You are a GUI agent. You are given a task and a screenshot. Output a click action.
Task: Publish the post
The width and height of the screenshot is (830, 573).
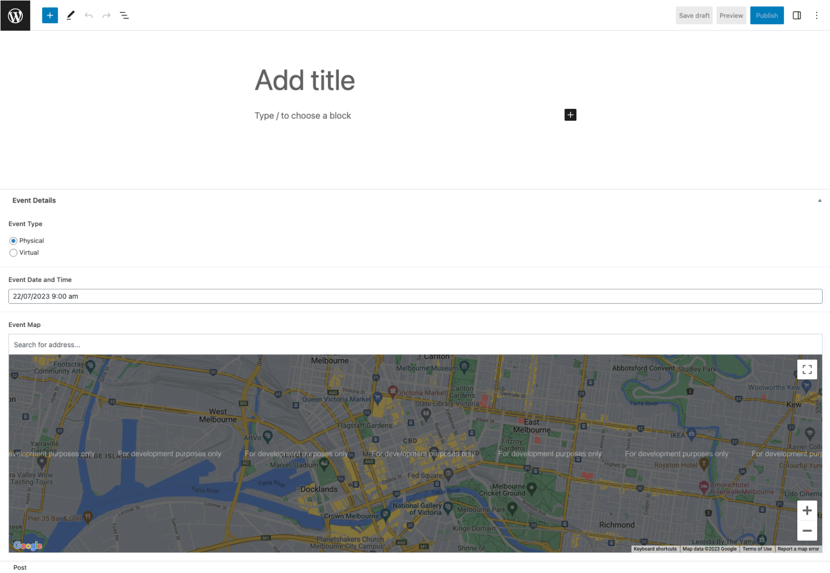tap(767, 15)
